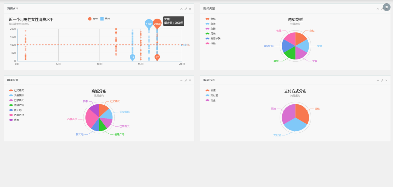Click the 新天地 label beside the mall pie
This screenshot has height=187, width=393.
(80, 134)
